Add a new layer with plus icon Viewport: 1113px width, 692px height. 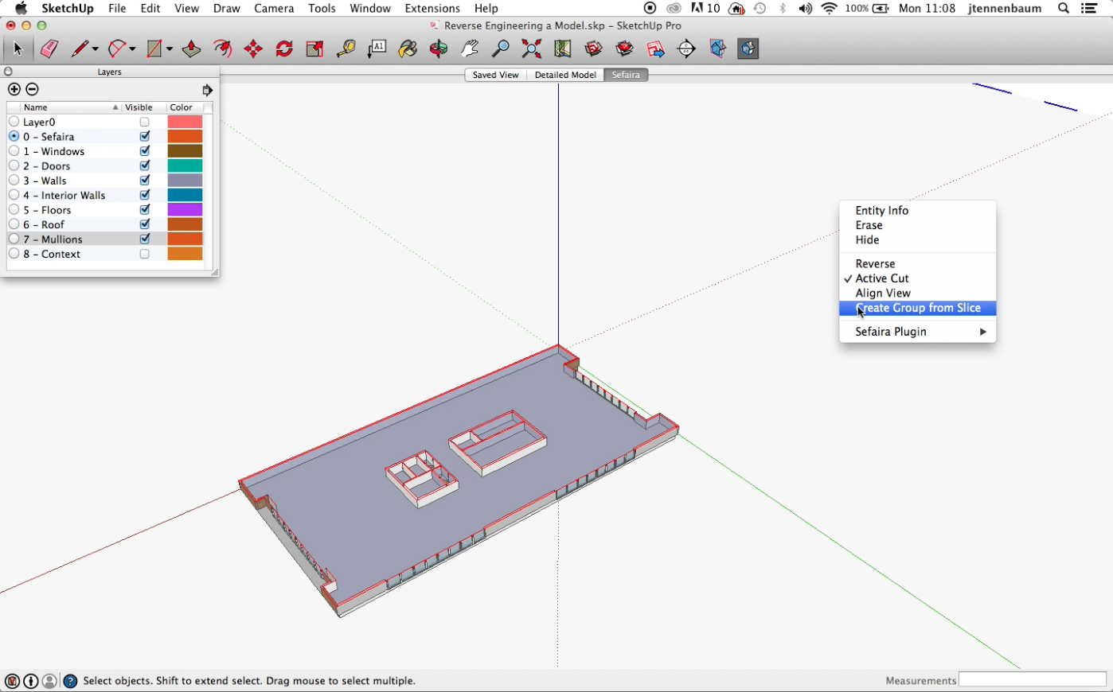coord(14,89)
